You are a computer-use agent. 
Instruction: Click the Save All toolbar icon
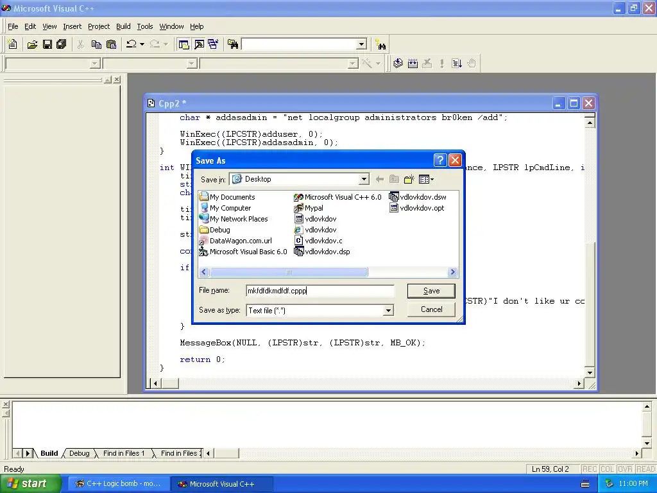point(61,44)
